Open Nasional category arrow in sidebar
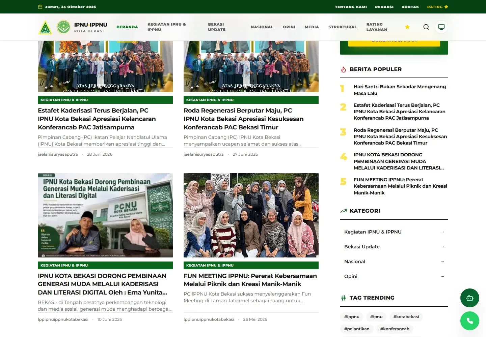Screen dimensions: 486x337 (442, 262)
